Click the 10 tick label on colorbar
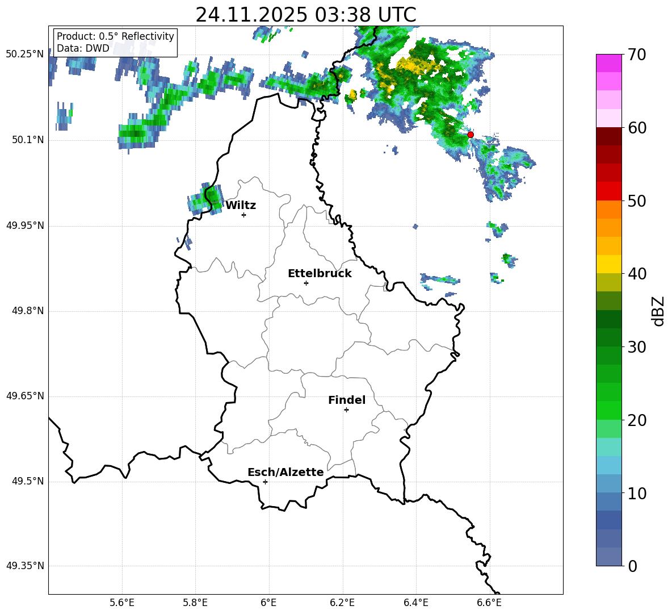The image size is (672, 614). click(x=637, y=493)
